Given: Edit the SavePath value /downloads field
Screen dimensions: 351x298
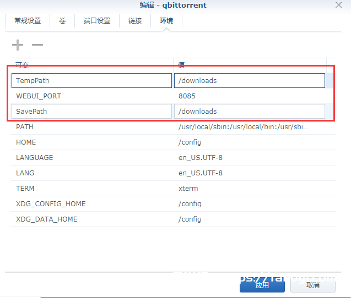Looking at the screenshot, I should (250, 111).
